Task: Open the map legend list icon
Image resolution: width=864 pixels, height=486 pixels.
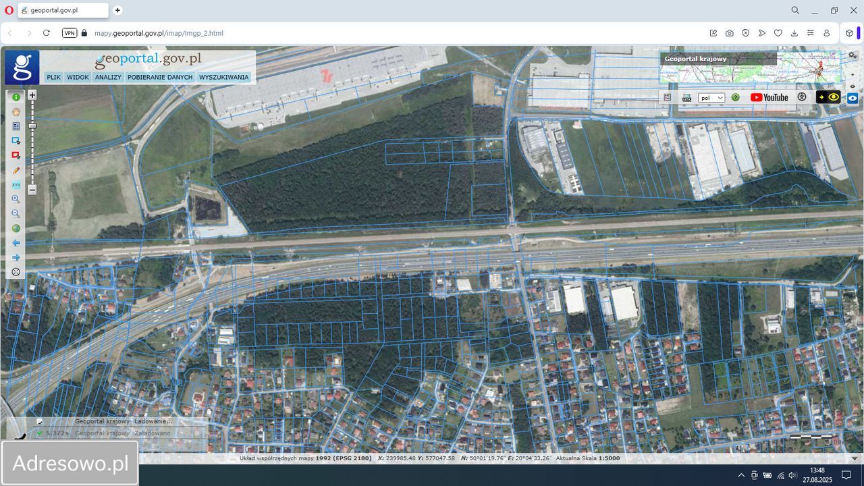Action: pos(667,97)
